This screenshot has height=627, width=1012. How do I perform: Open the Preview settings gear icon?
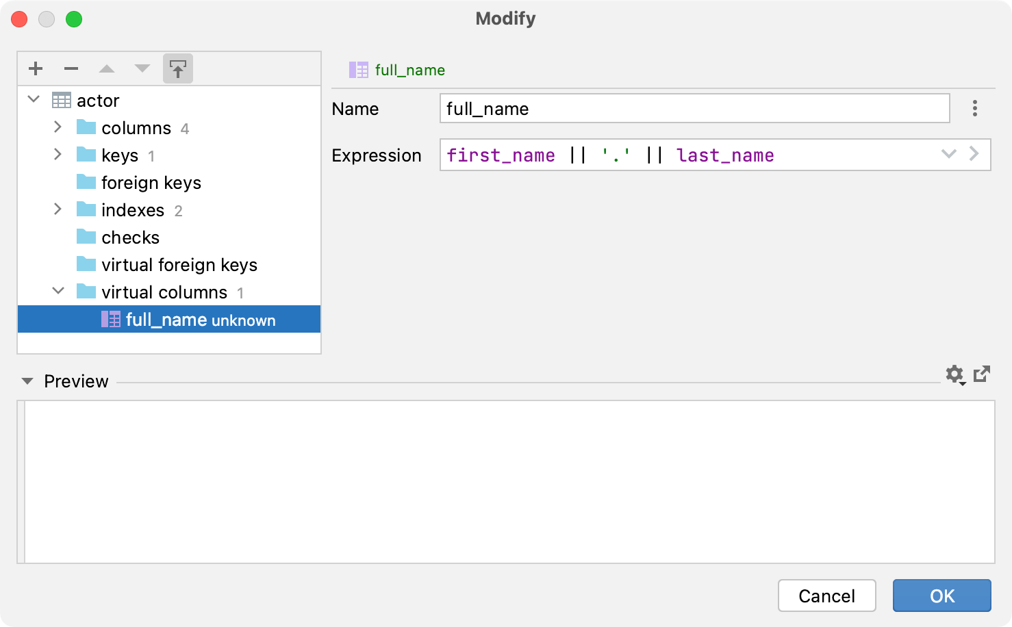954,375
